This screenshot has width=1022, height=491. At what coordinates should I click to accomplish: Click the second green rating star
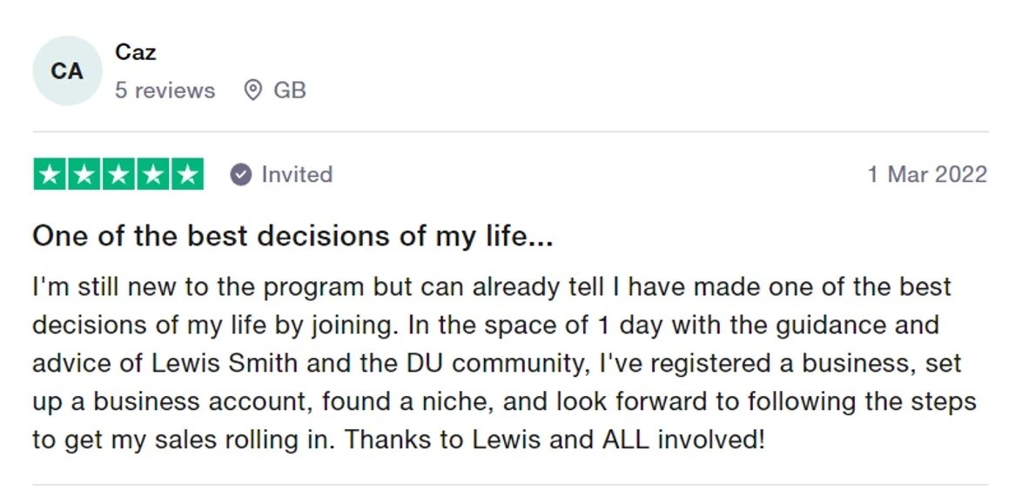point(84,174)
